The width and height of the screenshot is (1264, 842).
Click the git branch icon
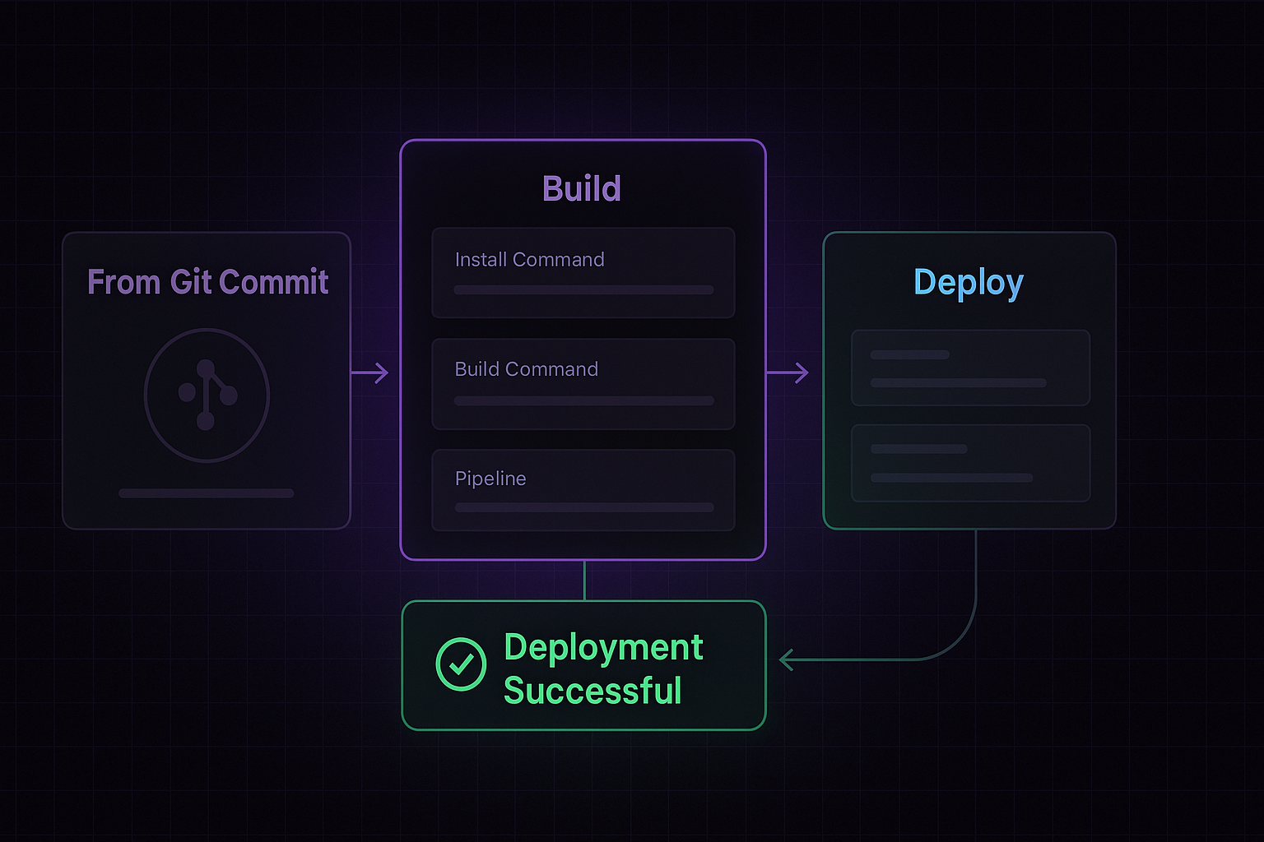(207, 395)
